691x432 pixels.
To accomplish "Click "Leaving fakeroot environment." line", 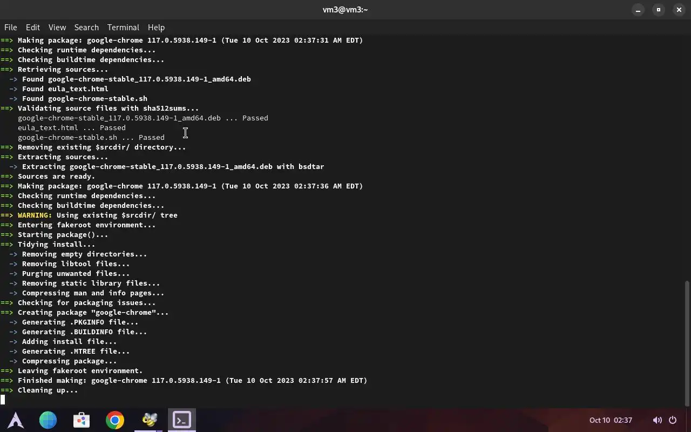I will 80,370.
